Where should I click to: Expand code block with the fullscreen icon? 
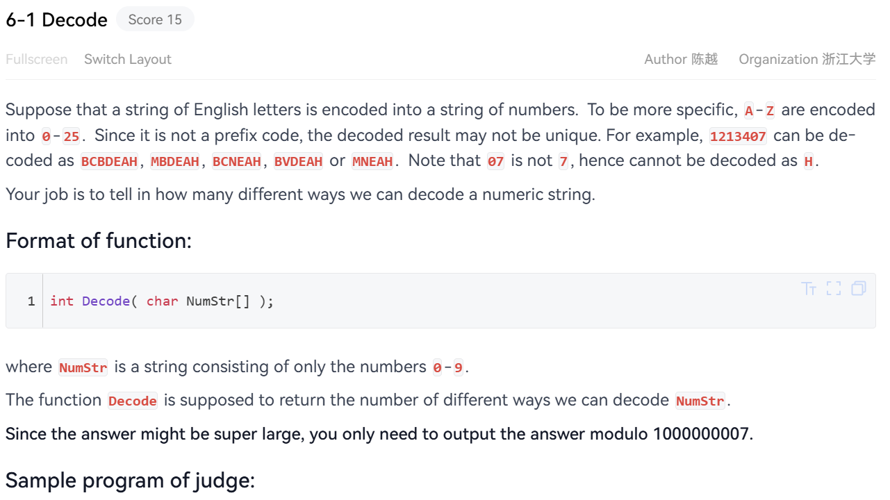tap(834, 289)
